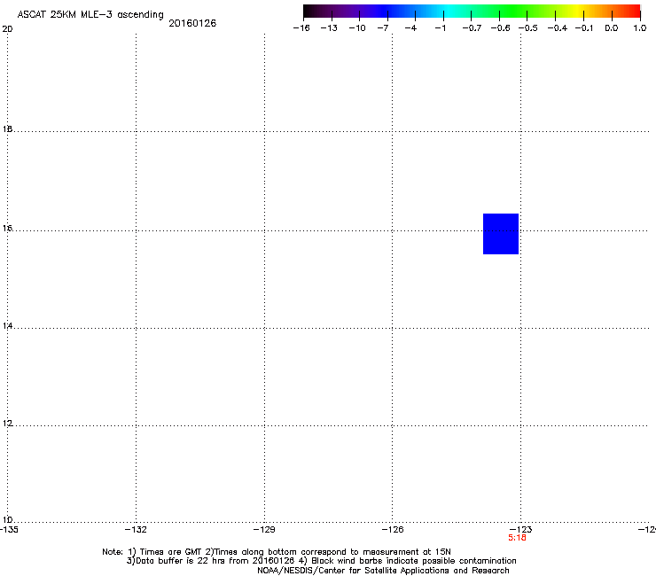Click the -1 colorbar label

pyautogui.click(x=440, y=28)
